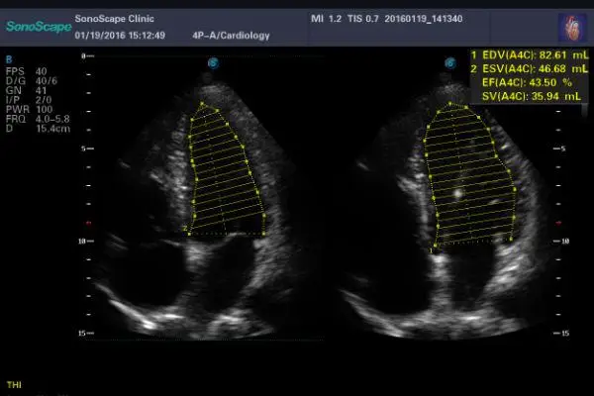The image size is (594, 396).
Task: Select the left image probe orientation marker
Action: coord(212,62)
